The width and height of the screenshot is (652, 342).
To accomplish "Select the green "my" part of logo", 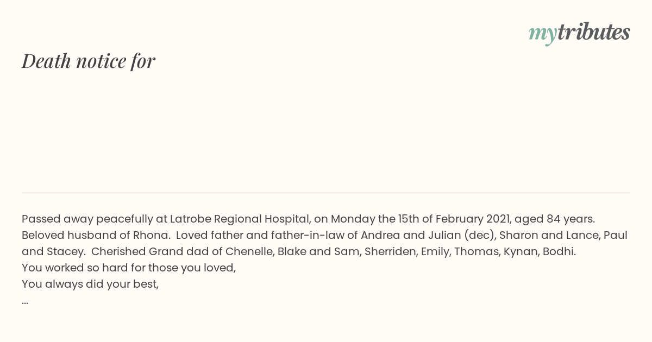I will (x=543, y=35).
